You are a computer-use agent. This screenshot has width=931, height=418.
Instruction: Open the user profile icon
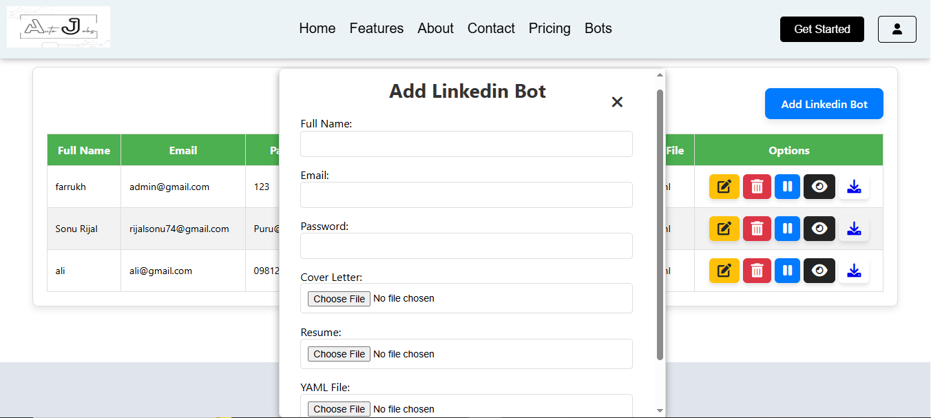[897, 29]
